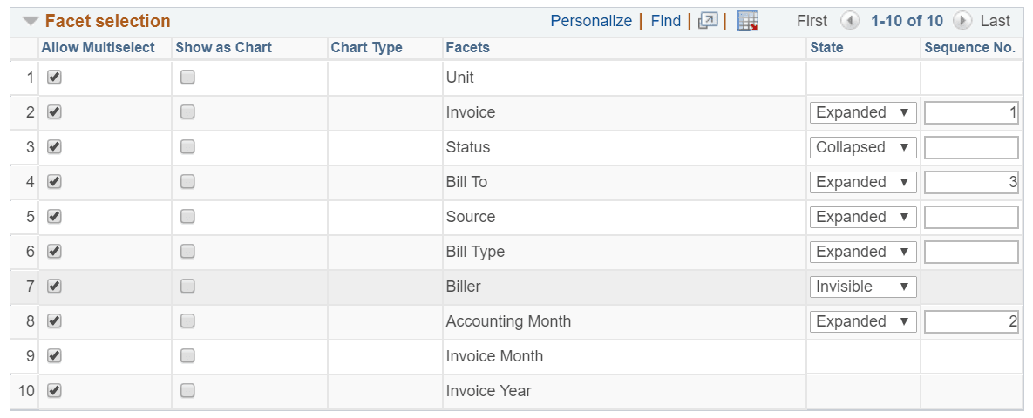The image size is (1033, 418).
Task: Click the Sequence No. column header
Action: click(969, 48)
